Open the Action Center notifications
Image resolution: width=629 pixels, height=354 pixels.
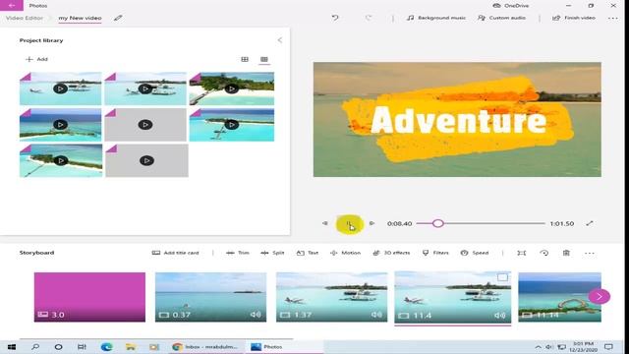[608, 347]
